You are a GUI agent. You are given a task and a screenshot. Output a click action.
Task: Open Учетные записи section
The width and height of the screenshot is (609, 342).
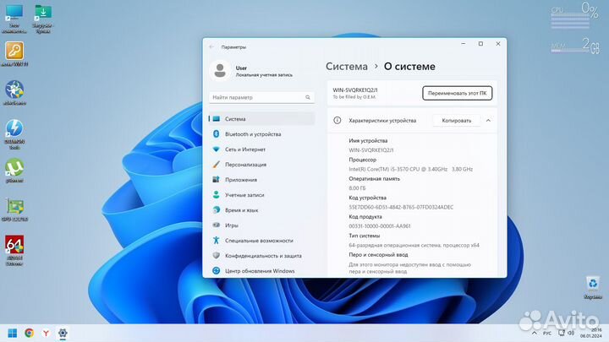261,195
